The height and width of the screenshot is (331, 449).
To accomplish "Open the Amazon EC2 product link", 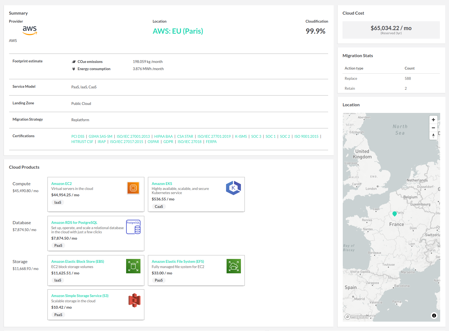I will [x=62, y=184].
